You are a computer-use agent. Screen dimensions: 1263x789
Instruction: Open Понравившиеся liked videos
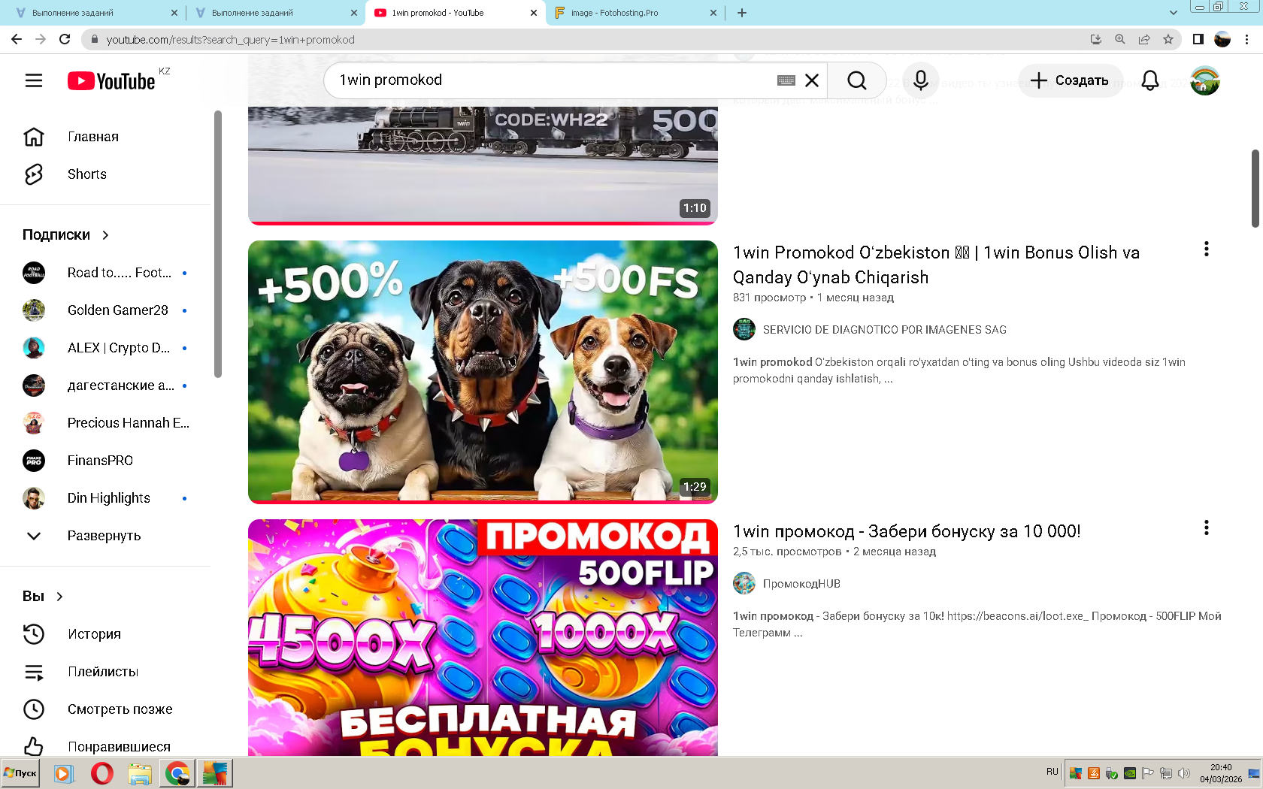pyautogui.click(x=105, y=746)
